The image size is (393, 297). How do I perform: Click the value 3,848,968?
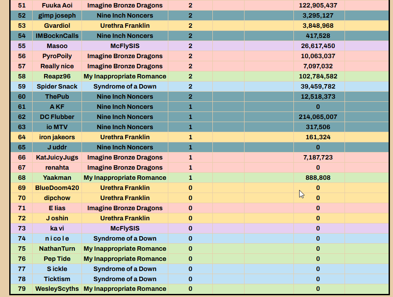point(318,26)
